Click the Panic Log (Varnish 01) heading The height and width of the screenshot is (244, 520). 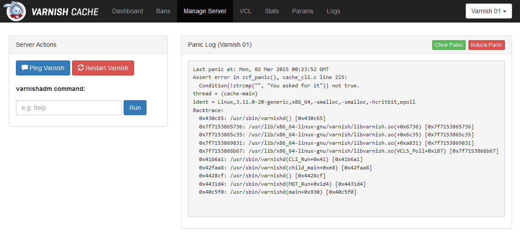point(220,45)
